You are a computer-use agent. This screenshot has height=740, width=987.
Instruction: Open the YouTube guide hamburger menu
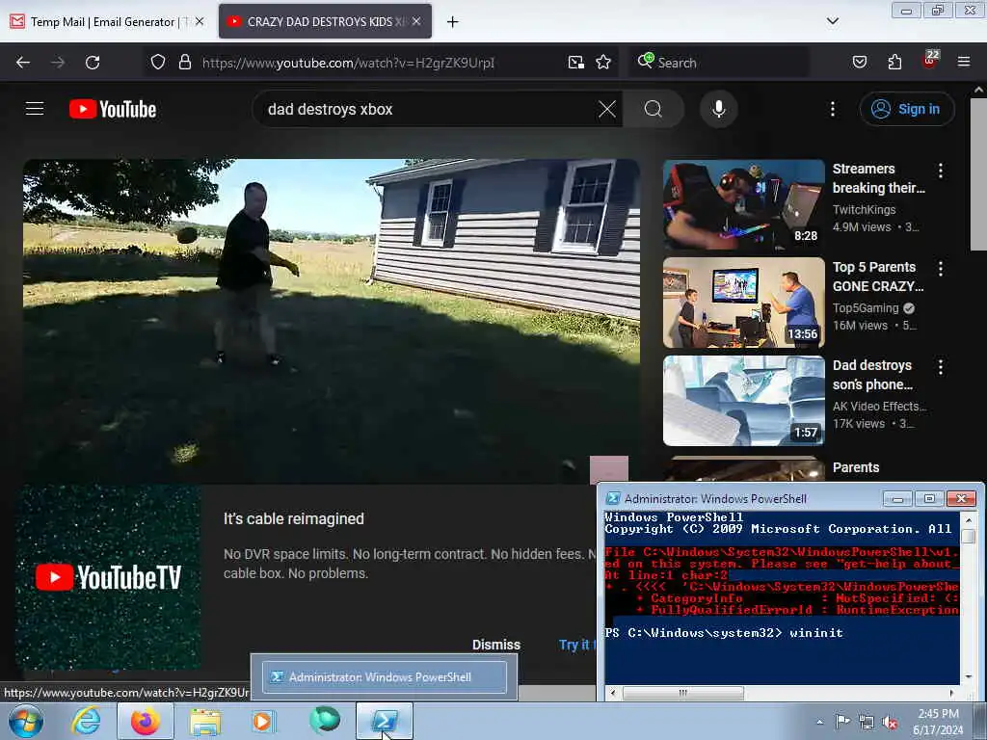point(35,109)
